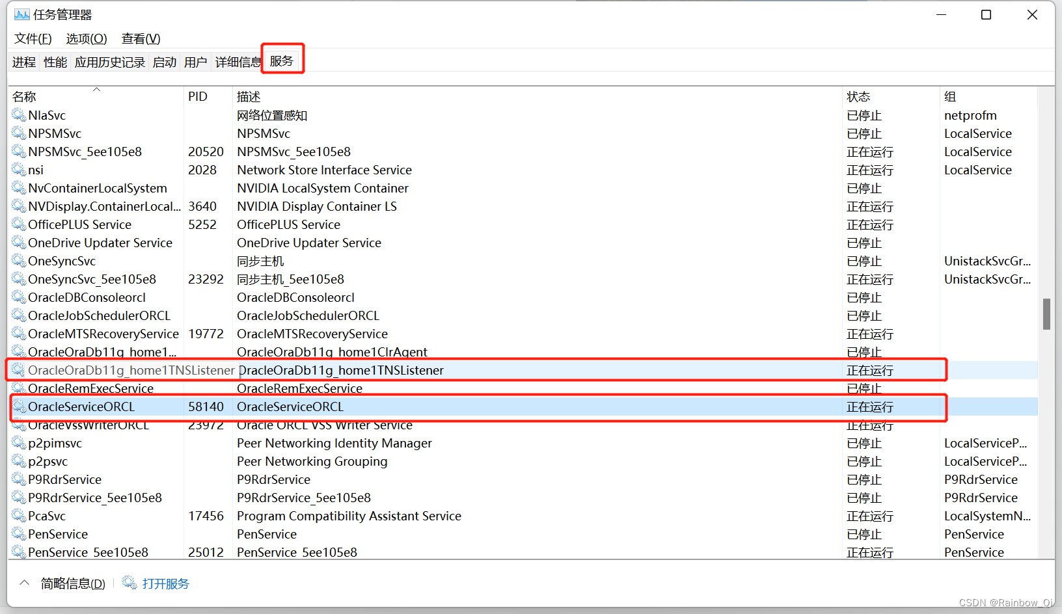This screenshot has height=614, width=1062.
Task: Select the 网络位置感知 description cell
Action: click(x=272, y=115)
